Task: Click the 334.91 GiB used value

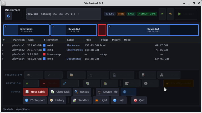Action: click(x=161, y=59)
